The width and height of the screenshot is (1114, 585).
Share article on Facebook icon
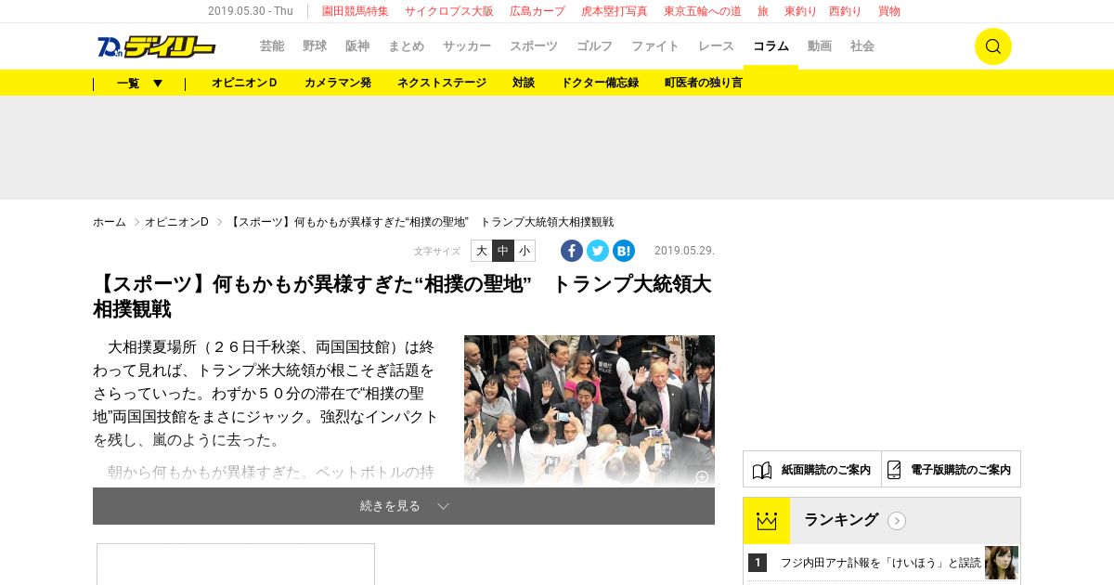[572, 251]
